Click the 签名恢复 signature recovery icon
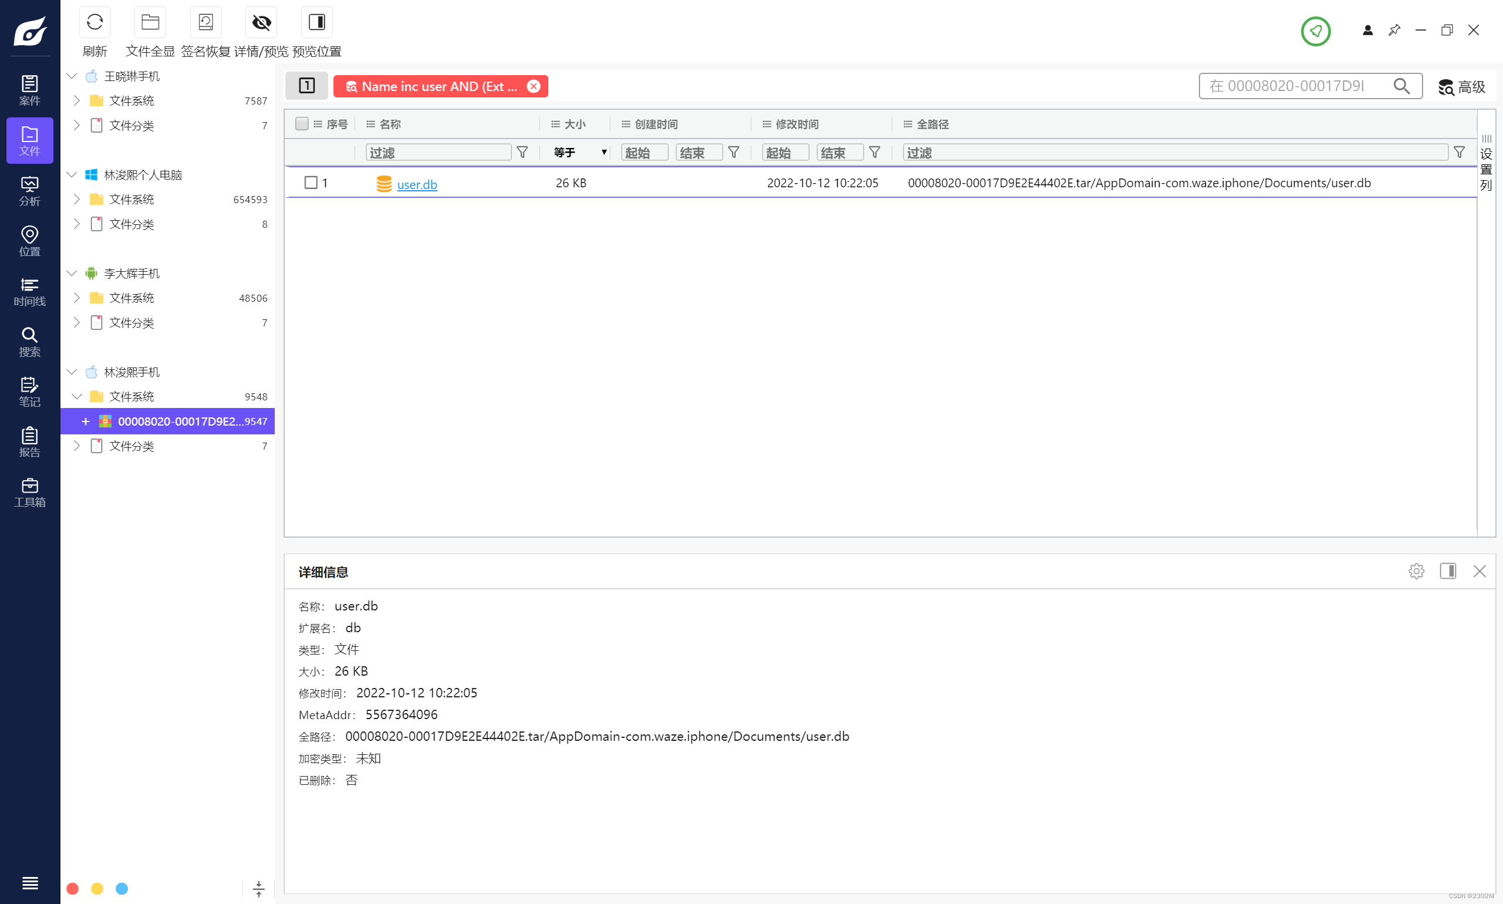Viewport: 1503px width, 904px height. pos(205,22)
